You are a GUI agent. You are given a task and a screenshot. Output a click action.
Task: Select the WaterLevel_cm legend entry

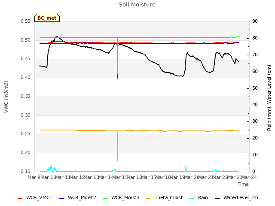point(236,197)
